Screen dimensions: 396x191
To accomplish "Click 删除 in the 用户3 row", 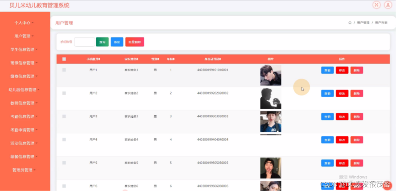I will (x=357, y=117).
